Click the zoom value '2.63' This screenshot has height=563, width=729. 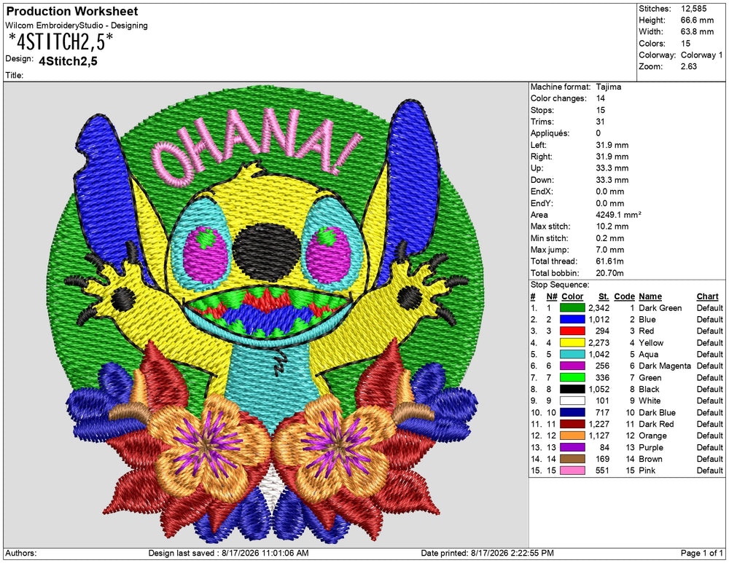point(689,66)
